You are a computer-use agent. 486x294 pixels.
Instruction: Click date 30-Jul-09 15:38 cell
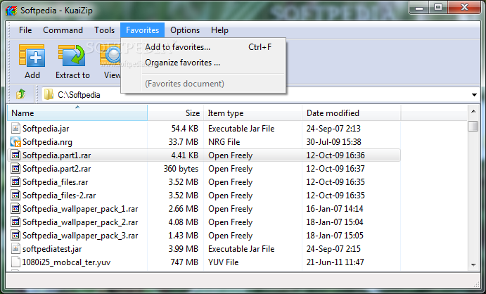(334, 142)
